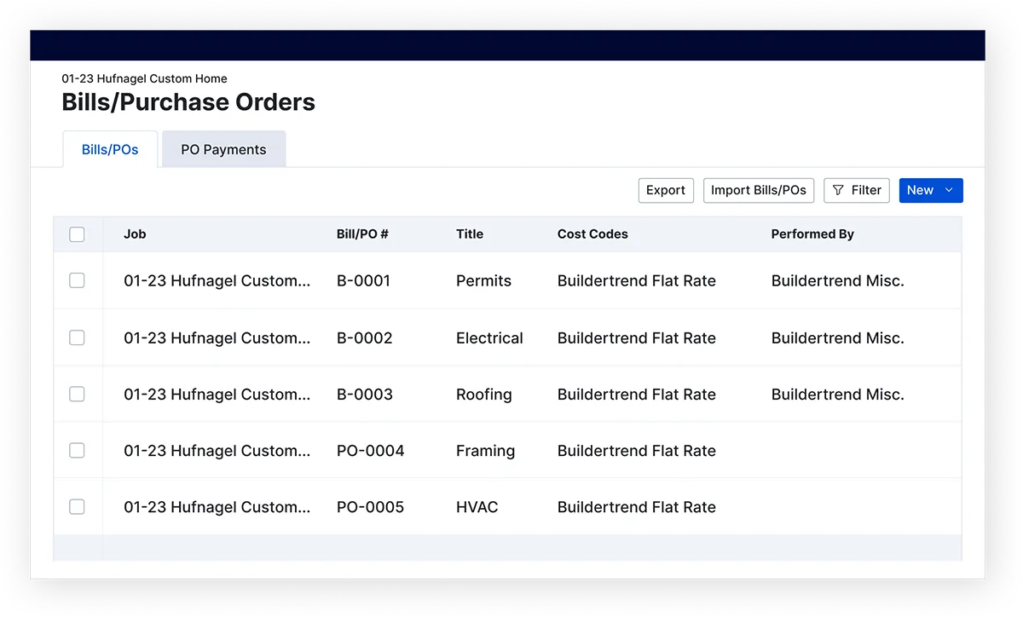Screen dimensions: 1023x617
Task: Click the Title column header
Action: pos(469,234)
